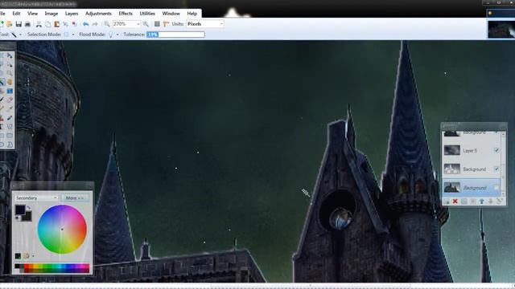Merge the selected layer down
This screenshot has width=515, height=289.
click(472, 201)
